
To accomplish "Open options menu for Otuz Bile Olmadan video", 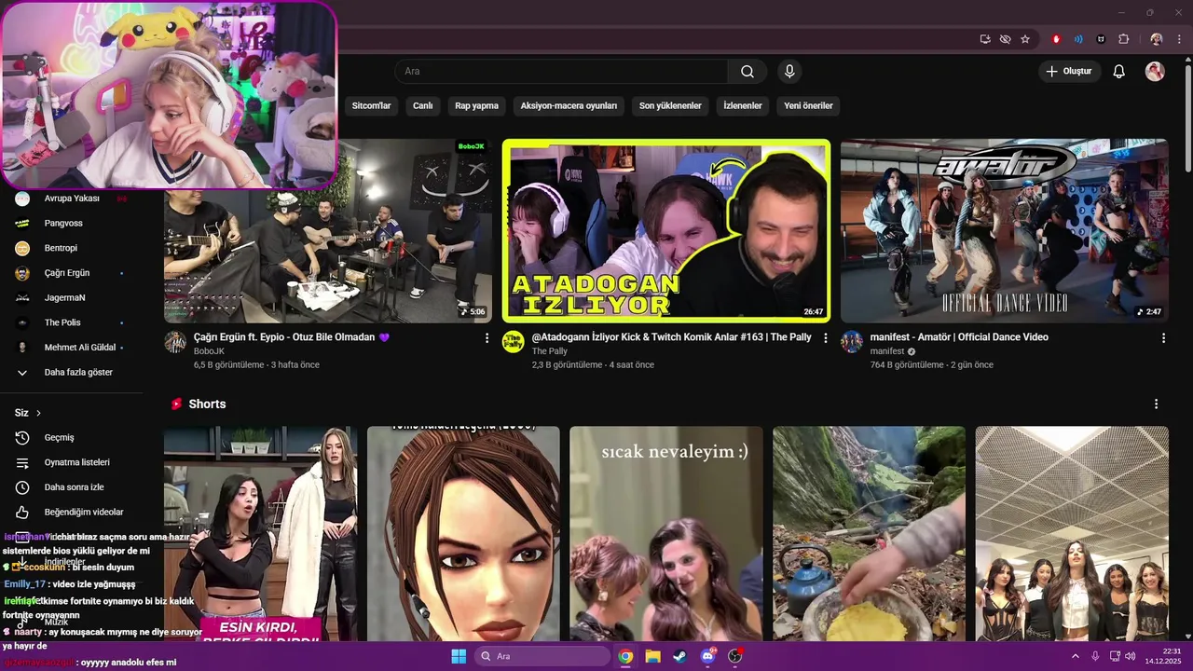I will point(487,338).
